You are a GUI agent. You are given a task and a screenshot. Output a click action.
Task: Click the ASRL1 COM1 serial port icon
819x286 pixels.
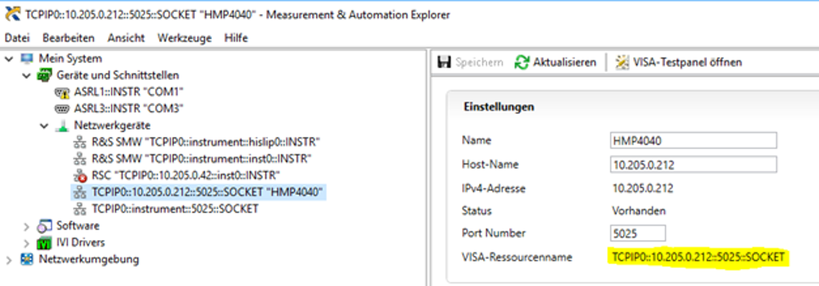63,92
